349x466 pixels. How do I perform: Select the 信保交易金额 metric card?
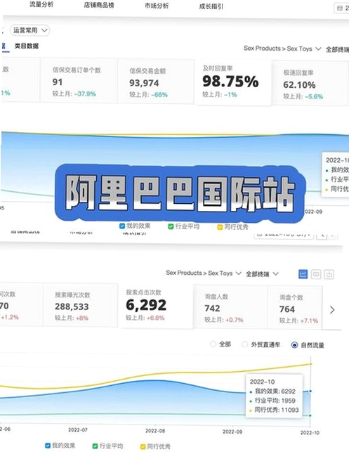156,81
